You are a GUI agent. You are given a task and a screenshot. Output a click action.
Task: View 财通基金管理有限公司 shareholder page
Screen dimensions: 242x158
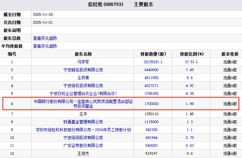click(83, 122)
